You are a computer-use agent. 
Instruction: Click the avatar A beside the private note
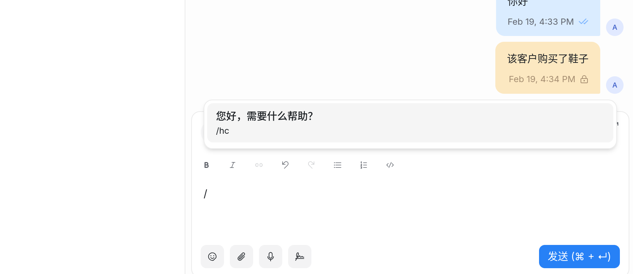click(615, 85)
